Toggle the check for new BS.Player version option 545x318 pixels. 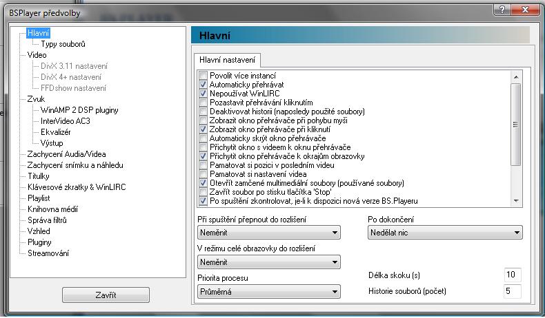[x=204, y=201]
